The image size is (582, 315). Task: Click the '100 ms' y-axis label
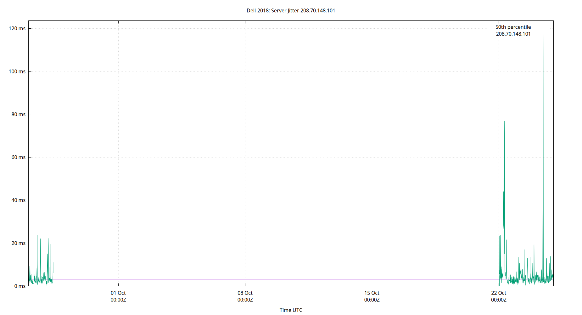17,71
